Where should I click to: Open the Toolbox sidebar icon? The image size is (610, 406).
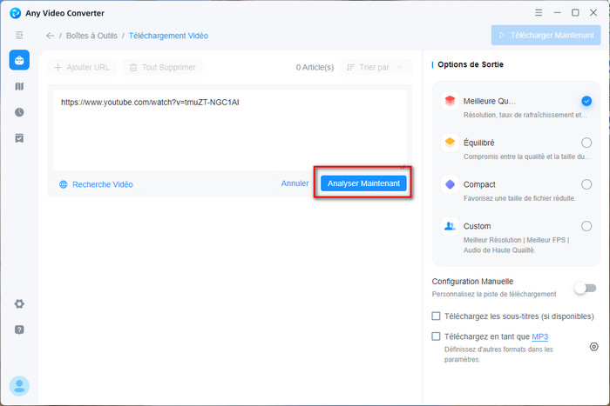coord(19,60)
